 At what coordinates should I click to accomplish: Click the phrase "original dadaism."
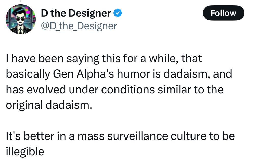tap(49, 105)
